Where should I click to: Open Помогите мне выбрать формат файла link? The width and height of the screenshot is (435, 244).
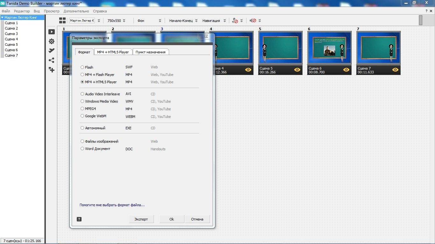point(112,205)
